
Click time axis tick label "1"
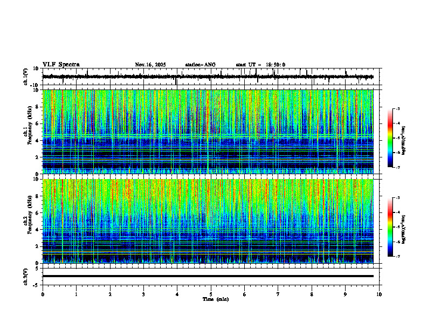(x=76, y=294)
